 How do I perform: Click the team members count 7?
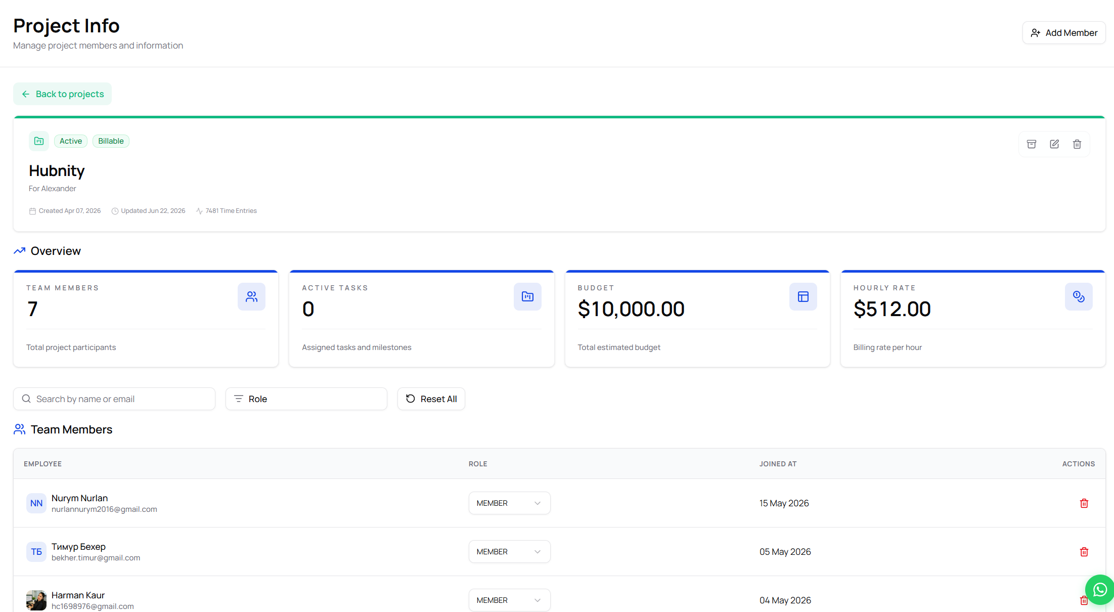(32, 309)
